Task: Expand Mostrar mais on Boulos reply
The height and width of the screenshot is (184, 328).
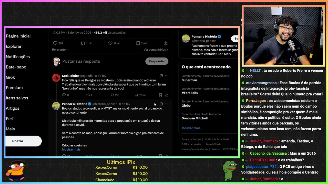Action: 71,149
